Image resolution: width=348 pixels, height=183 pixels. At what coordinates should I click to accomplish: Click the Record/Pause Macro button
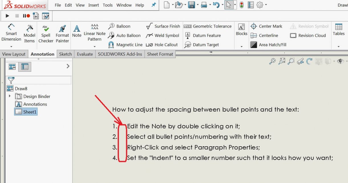click(27, 16)
